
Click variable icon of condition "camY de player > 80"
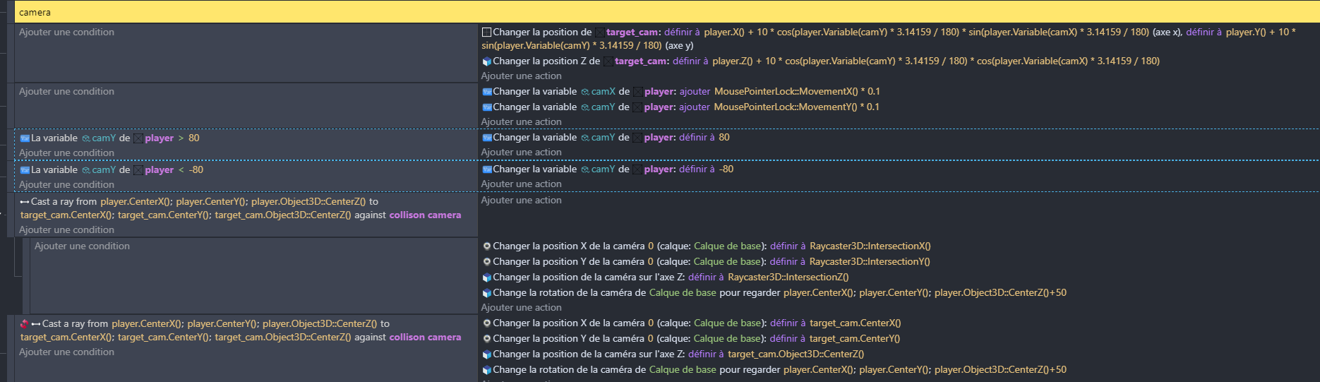coord(25,138)
